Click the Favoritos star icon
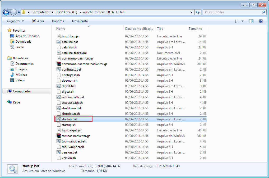269x178 pixels. point(10,30)
